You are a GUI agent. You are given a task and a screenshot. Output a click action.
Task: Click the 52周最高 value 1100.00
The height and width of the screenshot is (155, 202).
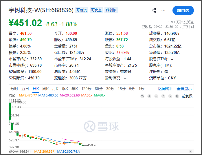point(35,72)
